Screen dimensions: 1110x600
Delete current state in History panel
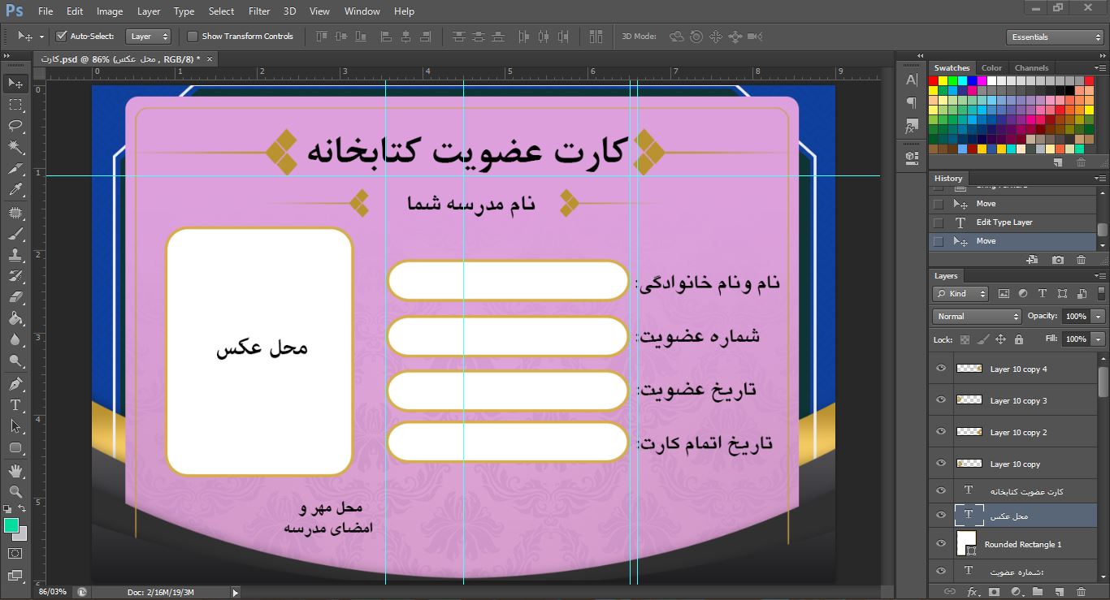click(x=1081, y=260)
